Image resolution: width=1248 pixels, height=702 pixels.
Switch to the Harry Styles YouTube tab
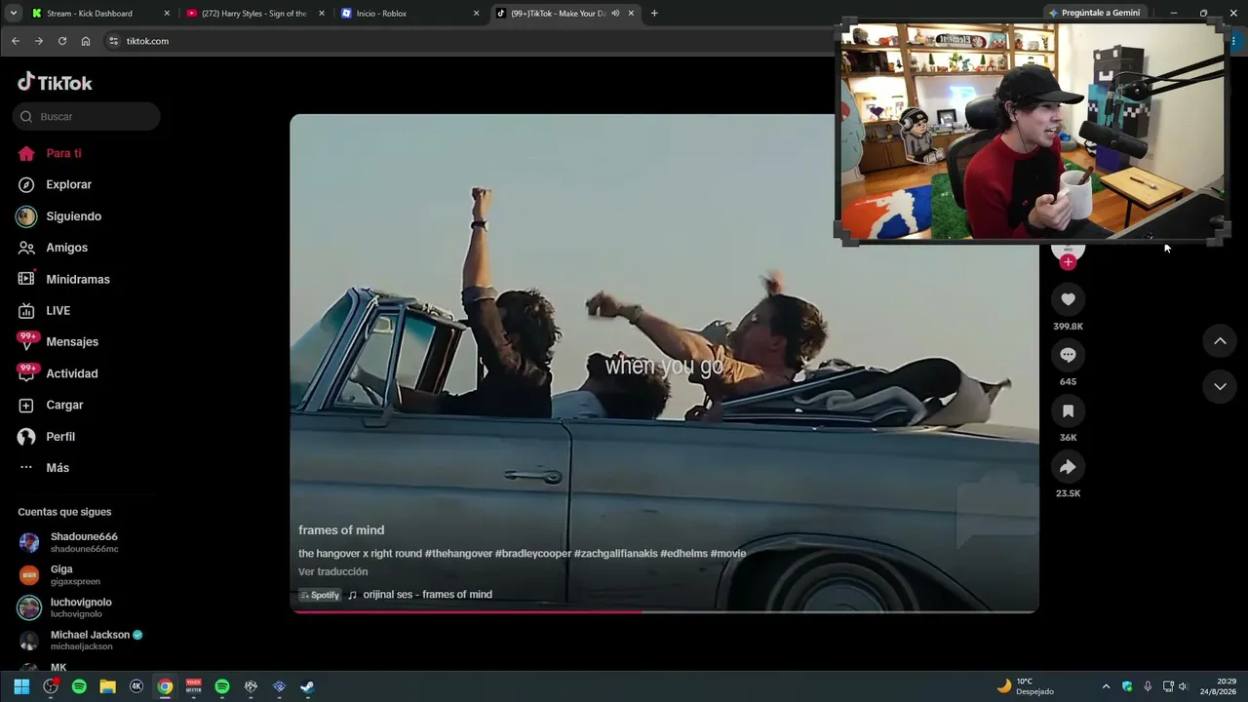pyautogui.click(x=255, y=14)
